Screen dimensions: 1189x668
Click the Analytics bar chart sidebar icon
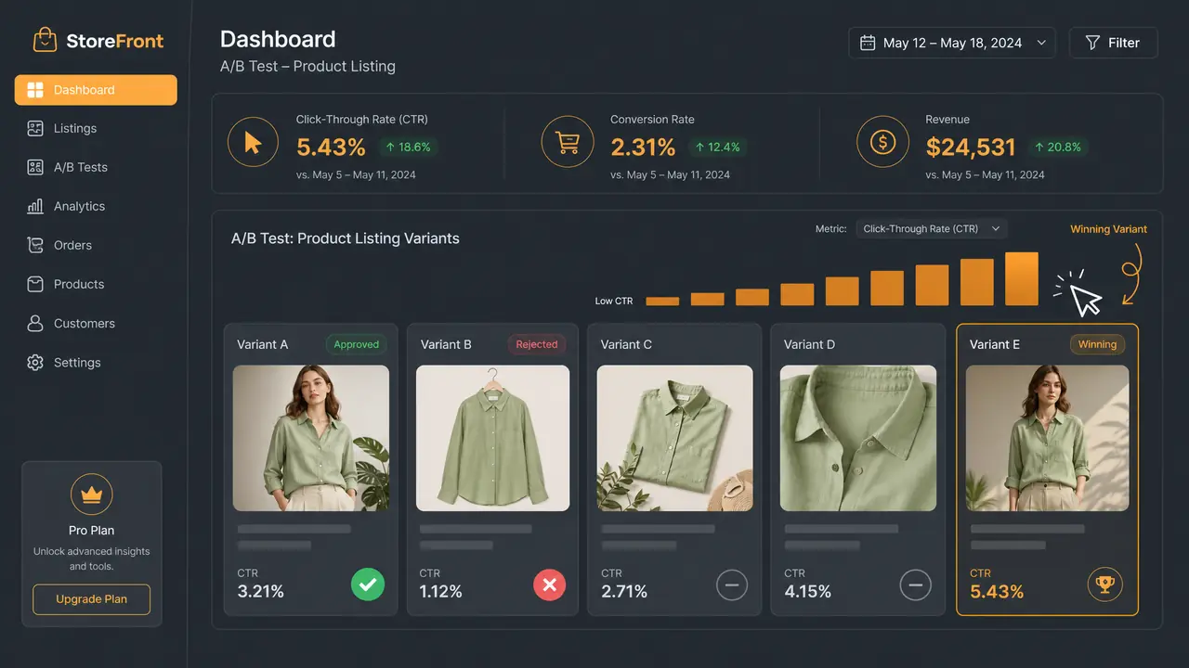pos(35,206)
